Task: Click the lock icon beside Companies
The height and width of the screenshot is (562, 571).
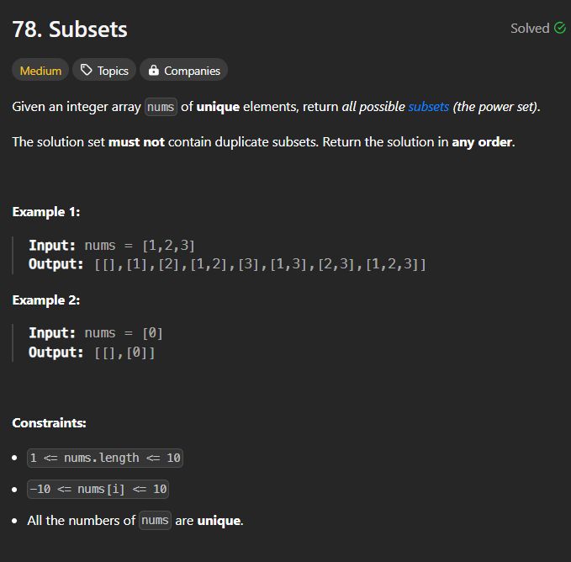Action: click(154, 70)
